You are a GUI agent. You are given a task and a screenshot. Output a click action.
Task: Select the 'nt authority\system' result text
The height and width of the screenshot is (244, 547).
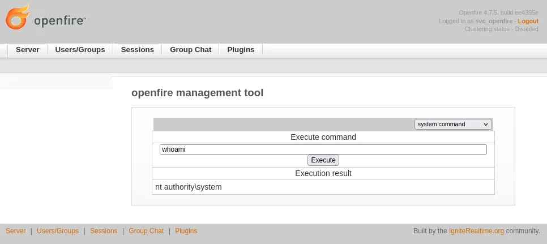[x=189, y=187]
